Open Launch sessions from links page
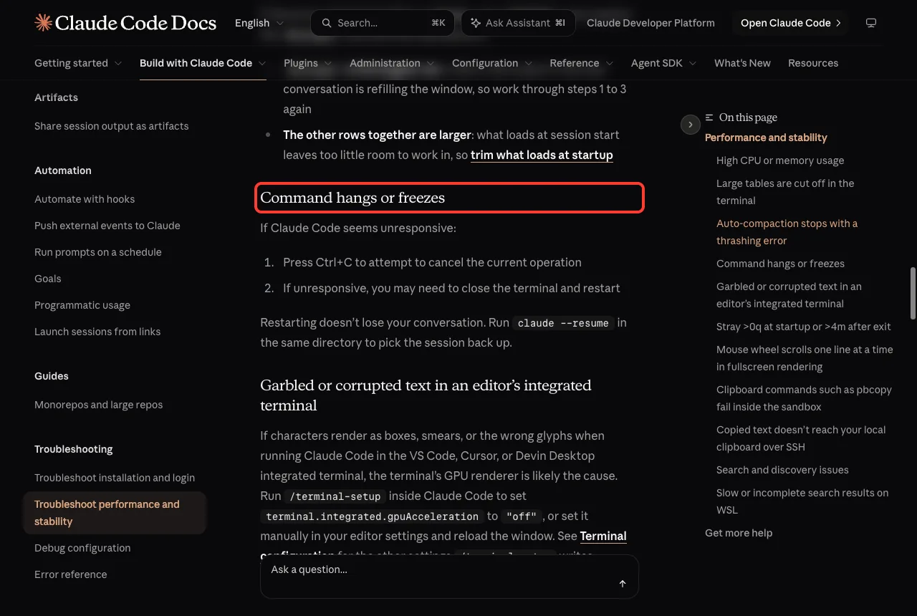This screenshot has height=616, width=917. [x=97, y=332]
